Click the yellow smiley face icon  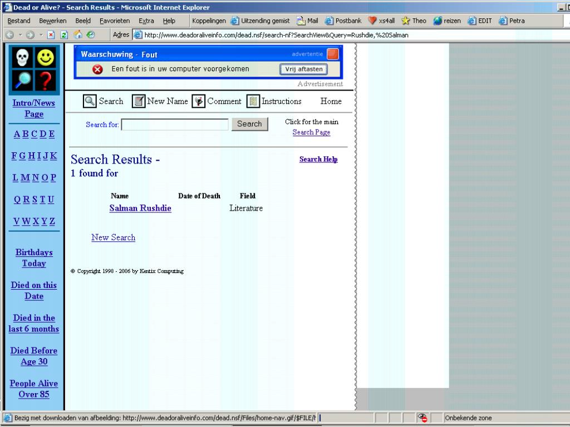point(46,57)
